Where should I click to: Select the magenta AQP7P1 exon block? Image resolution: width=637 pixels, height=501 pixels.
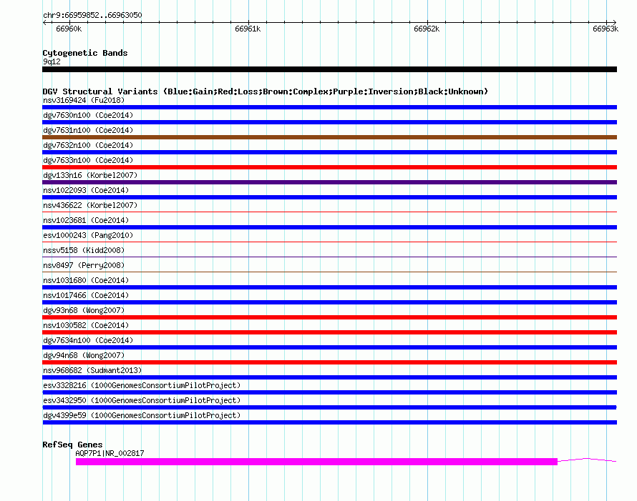[x=316, y=462]
